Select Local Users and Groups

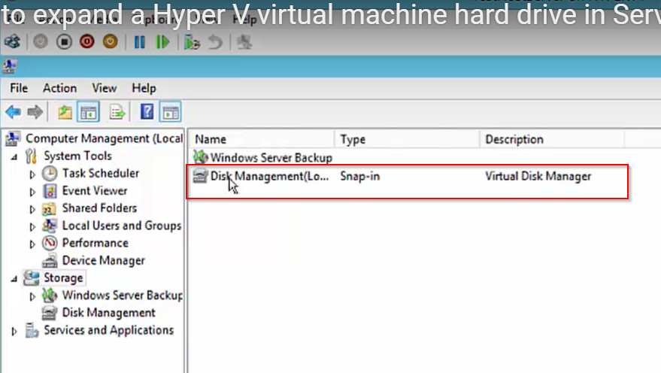tap(122, 226)
